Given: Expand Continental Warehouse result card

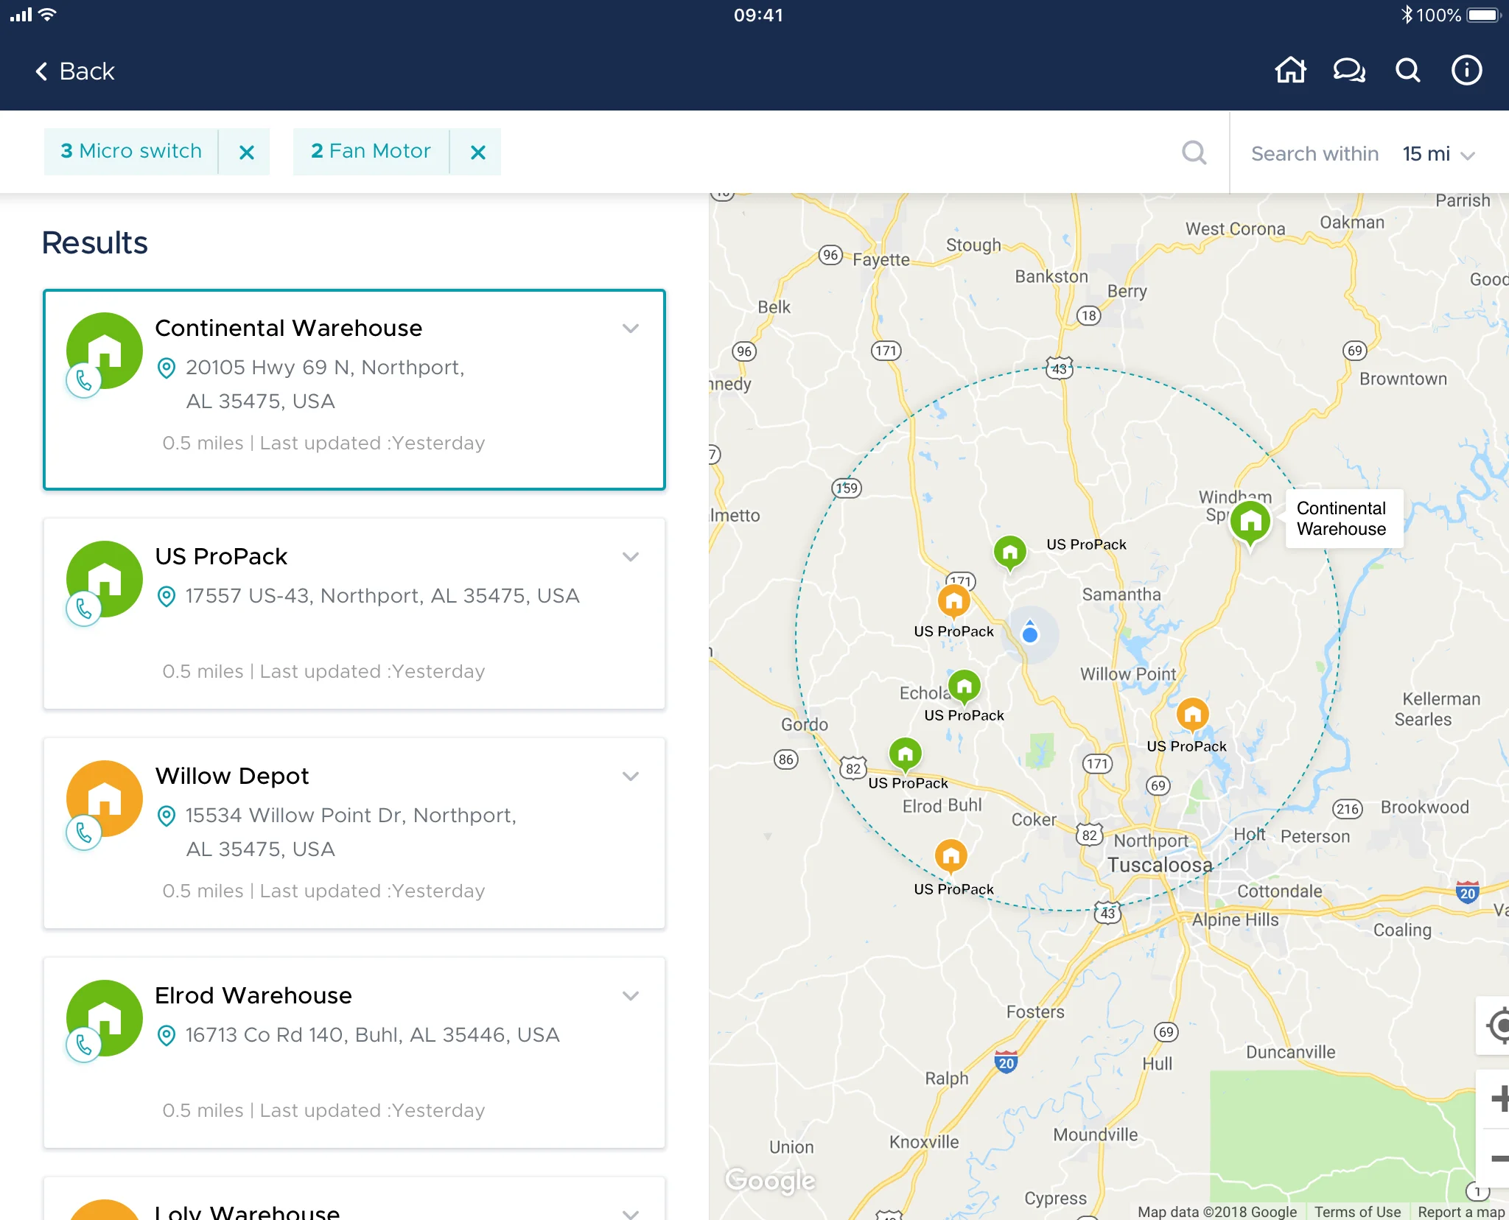Looking at the screenshot, I should click(630, 329).
